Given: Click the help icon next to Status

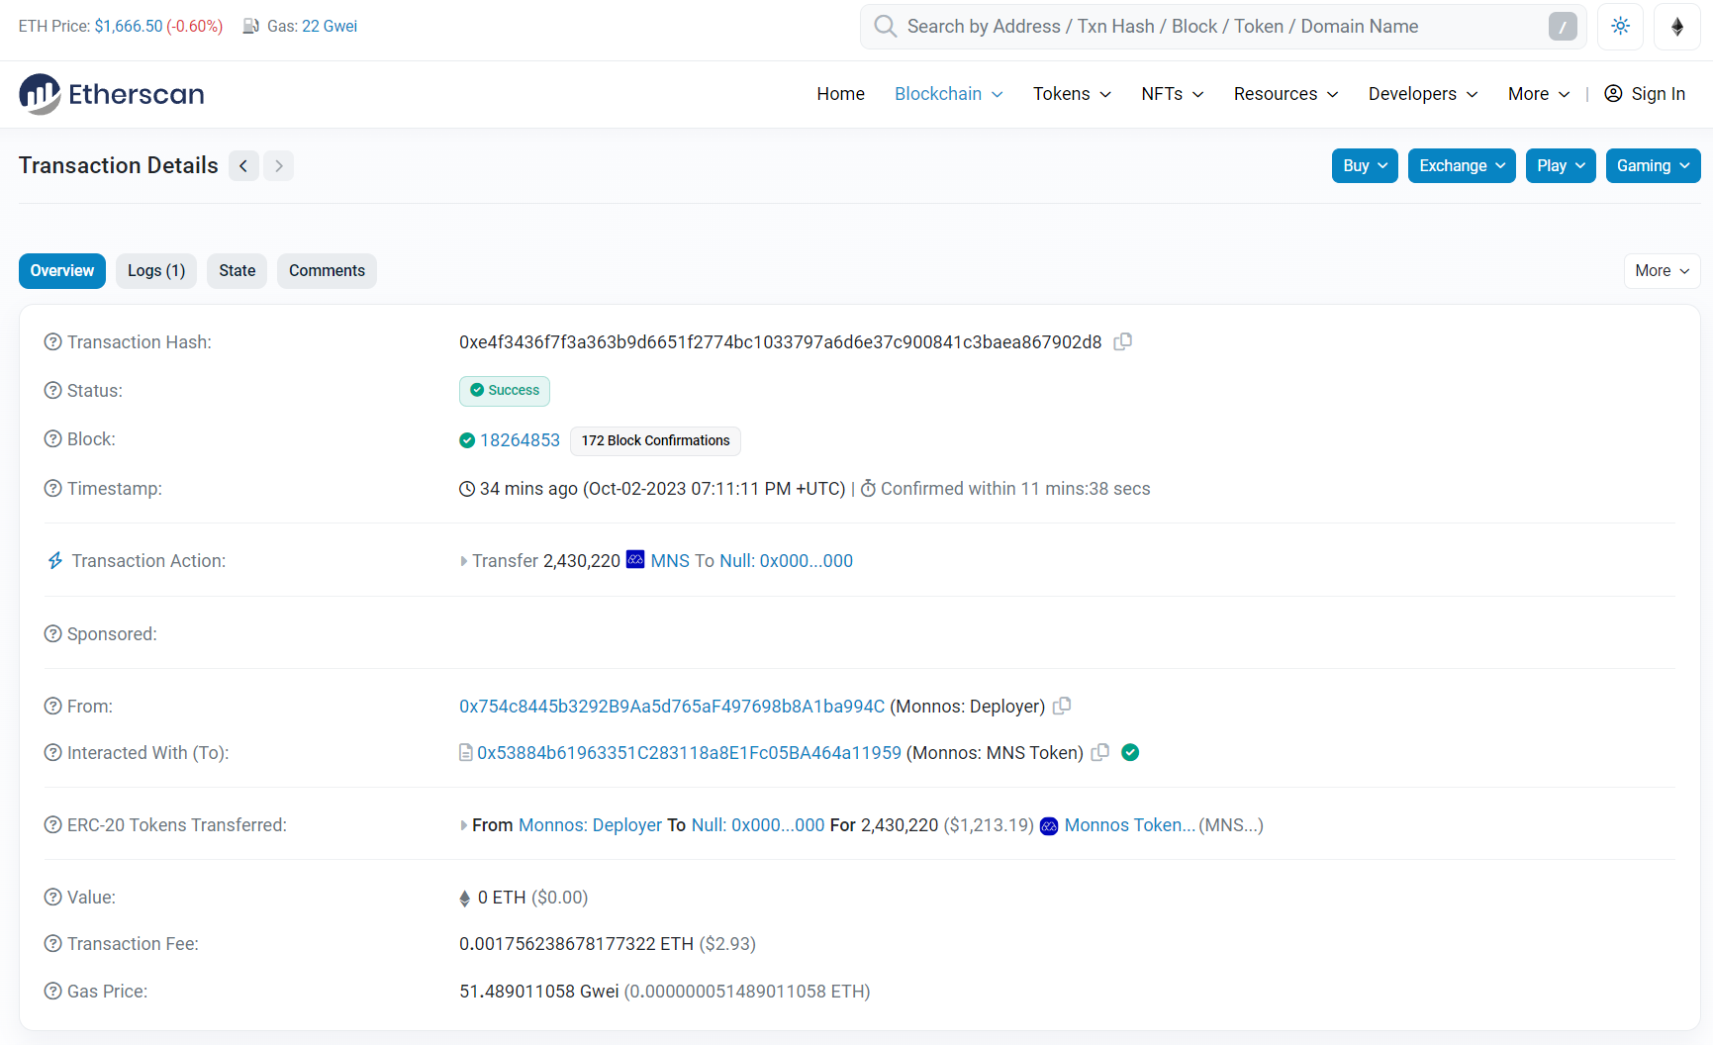Looking at the screenshot, I should pos(53,391).
